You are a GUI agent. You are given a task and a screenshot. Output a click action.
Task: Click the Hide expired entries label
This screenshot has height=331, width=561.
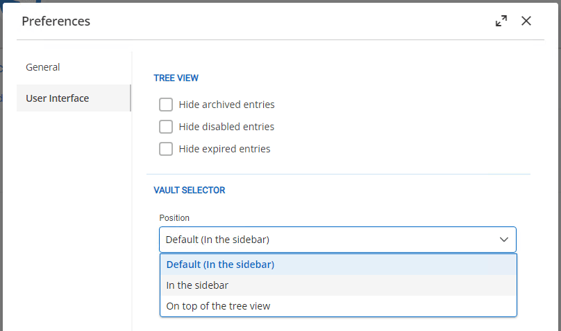point(224,149)
